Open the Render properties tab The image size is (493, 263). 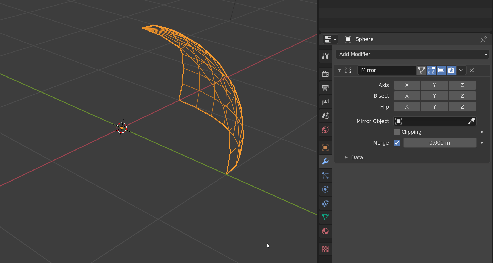point(325,74)
